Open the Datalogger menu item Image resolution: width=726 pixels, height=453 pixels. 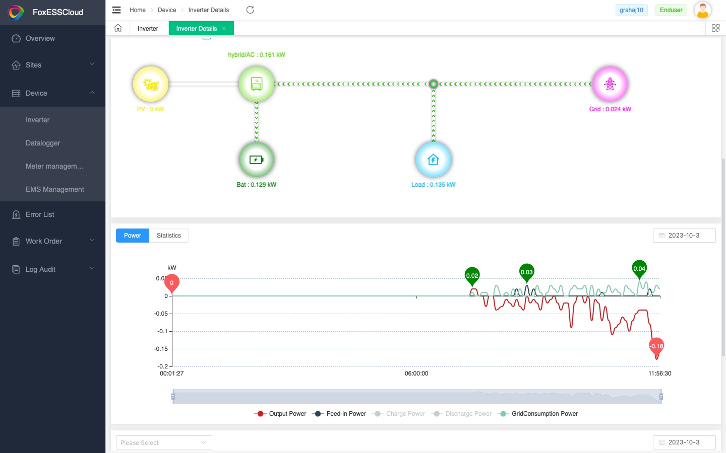tap(43, 143)
